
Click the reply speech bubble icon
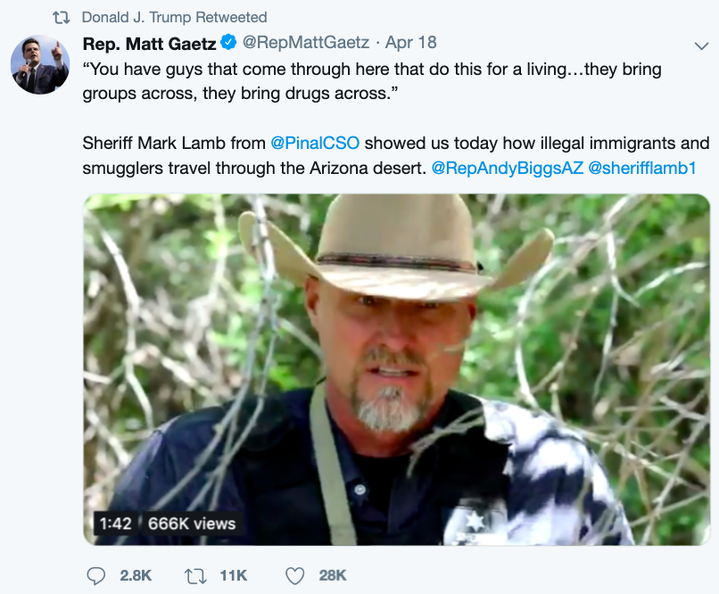pyautogui.click(x=96, y=576)
